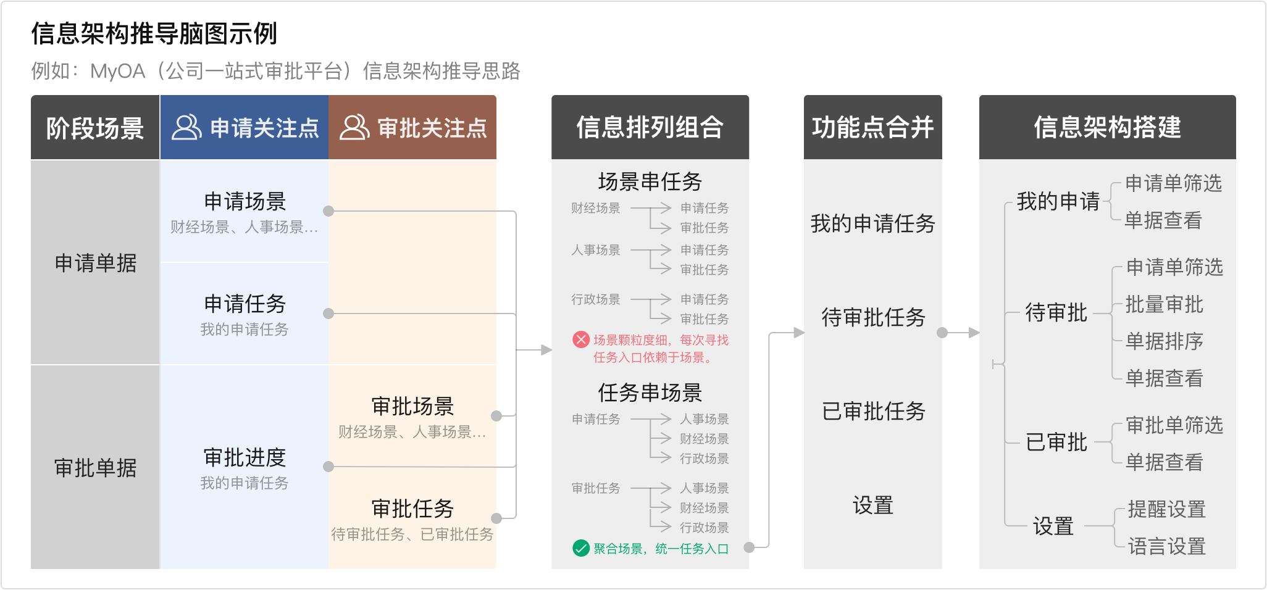
Task: Click the 功能点合并 header
Action: click(873, 128)
